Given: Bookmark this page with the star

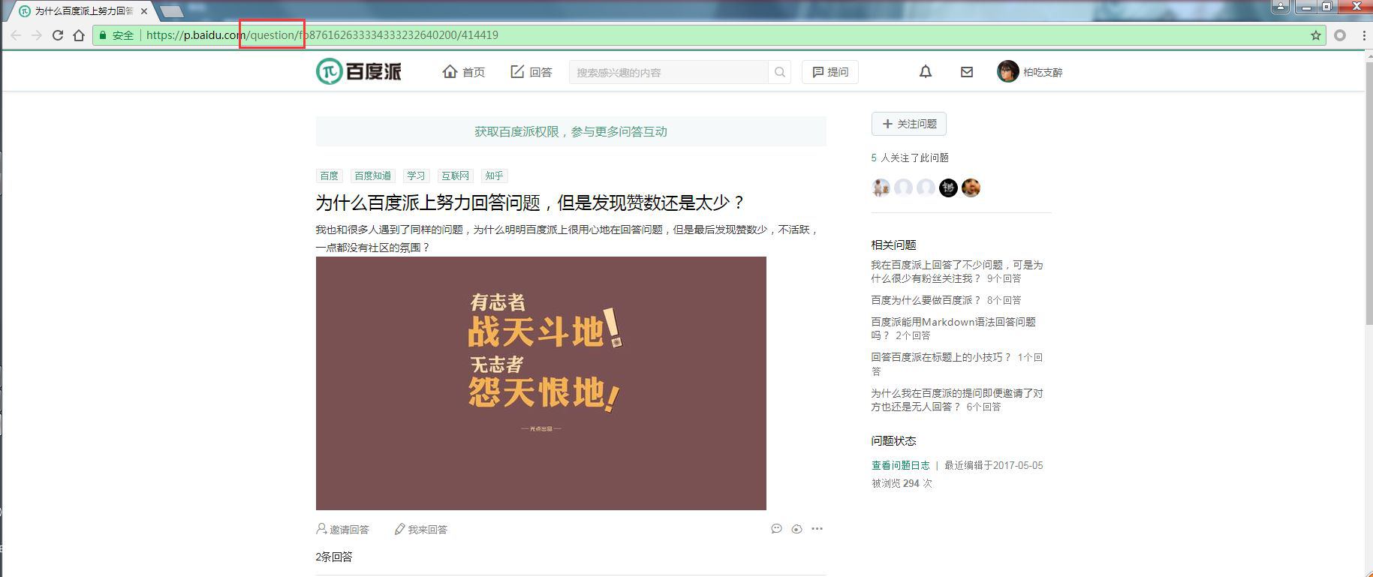Looking at the screenshot, I should click(1315, 35).
